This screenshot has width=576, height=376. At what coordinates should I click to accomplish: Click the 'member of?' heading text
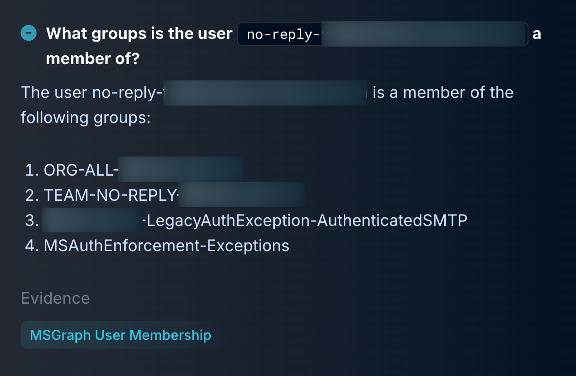92,59
